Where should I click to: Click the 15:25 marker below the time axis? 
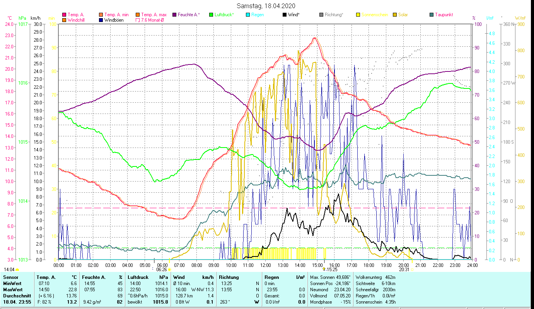click(x=332, y=270)
